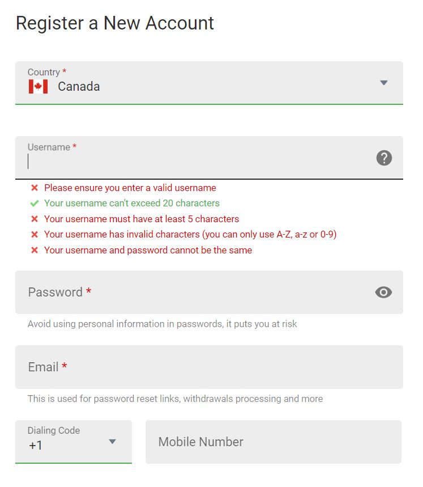Image resolution: width=423 pixels, height=487 pixels.
Task: Click into the Password field
Action: pos(210,293)
